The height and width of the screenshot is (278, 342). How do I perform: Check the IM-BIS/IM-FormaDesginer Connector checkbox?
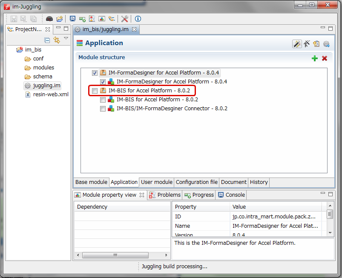click(x=103, y=109)
